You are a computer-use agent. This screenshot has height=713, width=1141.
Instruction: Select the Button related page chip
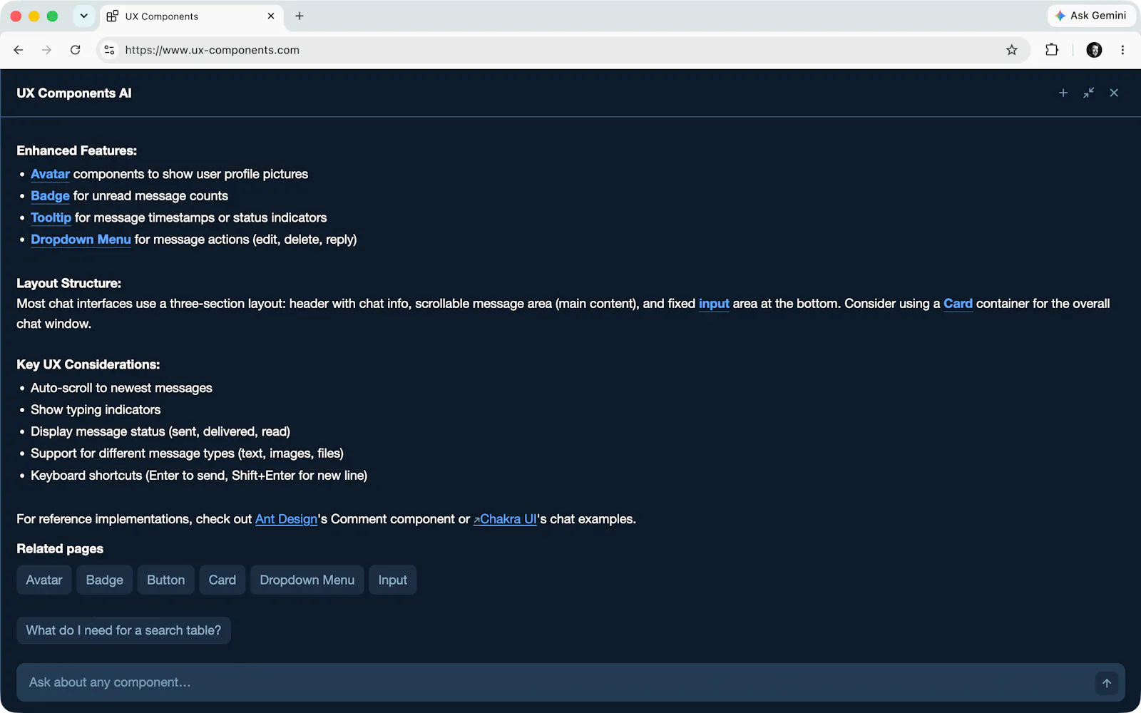coord(166,580)
